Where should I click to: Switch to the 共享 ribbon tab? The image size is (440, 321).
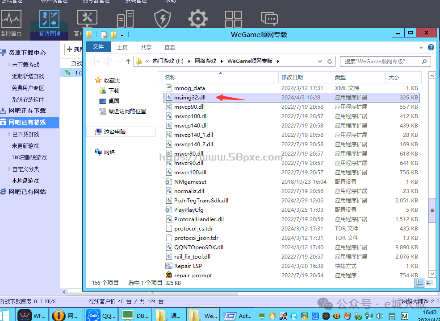click(146, 47)
